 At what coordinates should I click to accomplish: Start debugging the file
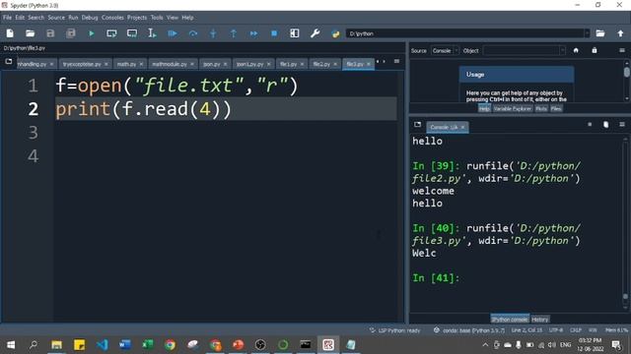[x=173, y=33]
